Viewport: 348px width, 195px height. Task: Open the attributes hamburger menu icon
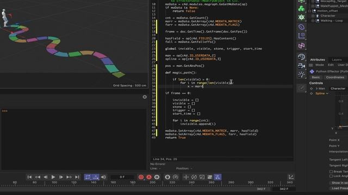(x=311, y=65)
